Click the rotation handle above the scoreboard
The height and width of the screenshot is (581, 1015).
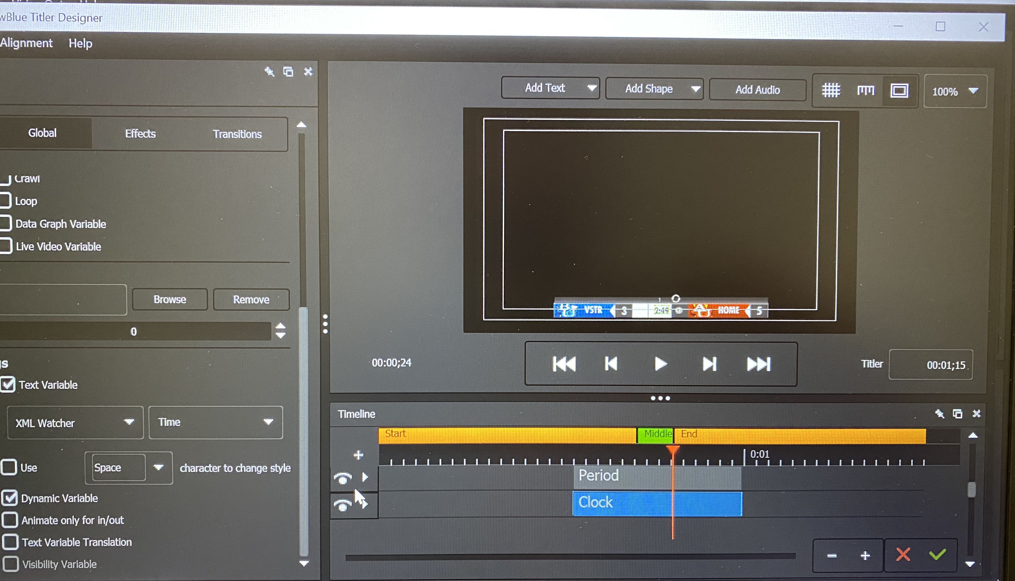click(676, 299)
